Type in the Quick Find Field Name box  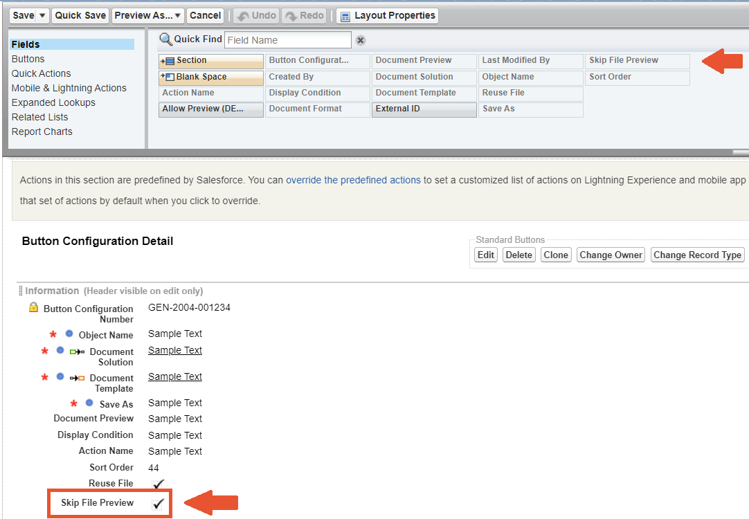pyautogui.click(x=287, y=40)
